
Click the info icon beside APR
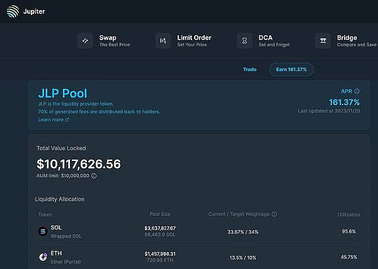point(357,91)
